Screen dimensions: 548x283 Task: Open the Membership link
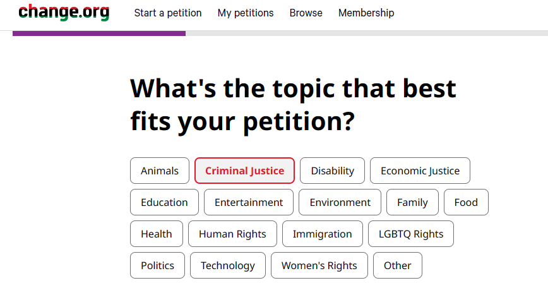pyautogui.click(x=366, y=13)
